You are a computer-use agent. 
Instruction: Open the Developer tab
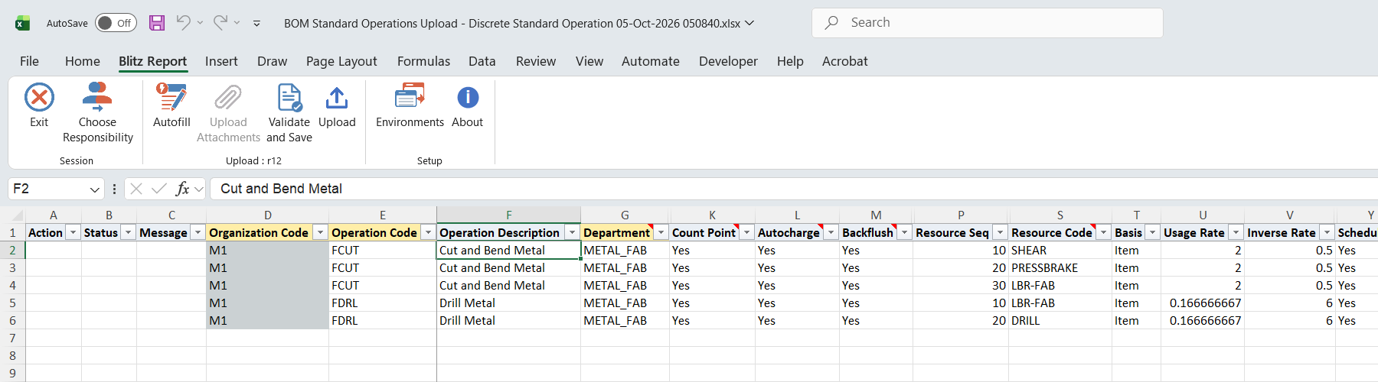tap(728, 61)
